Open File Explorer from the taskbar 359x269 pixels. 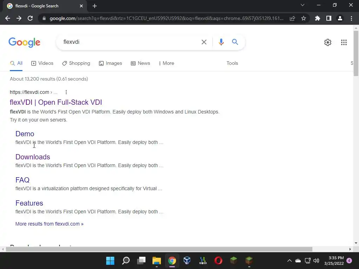pyautogui.click(x=157, y=261)
